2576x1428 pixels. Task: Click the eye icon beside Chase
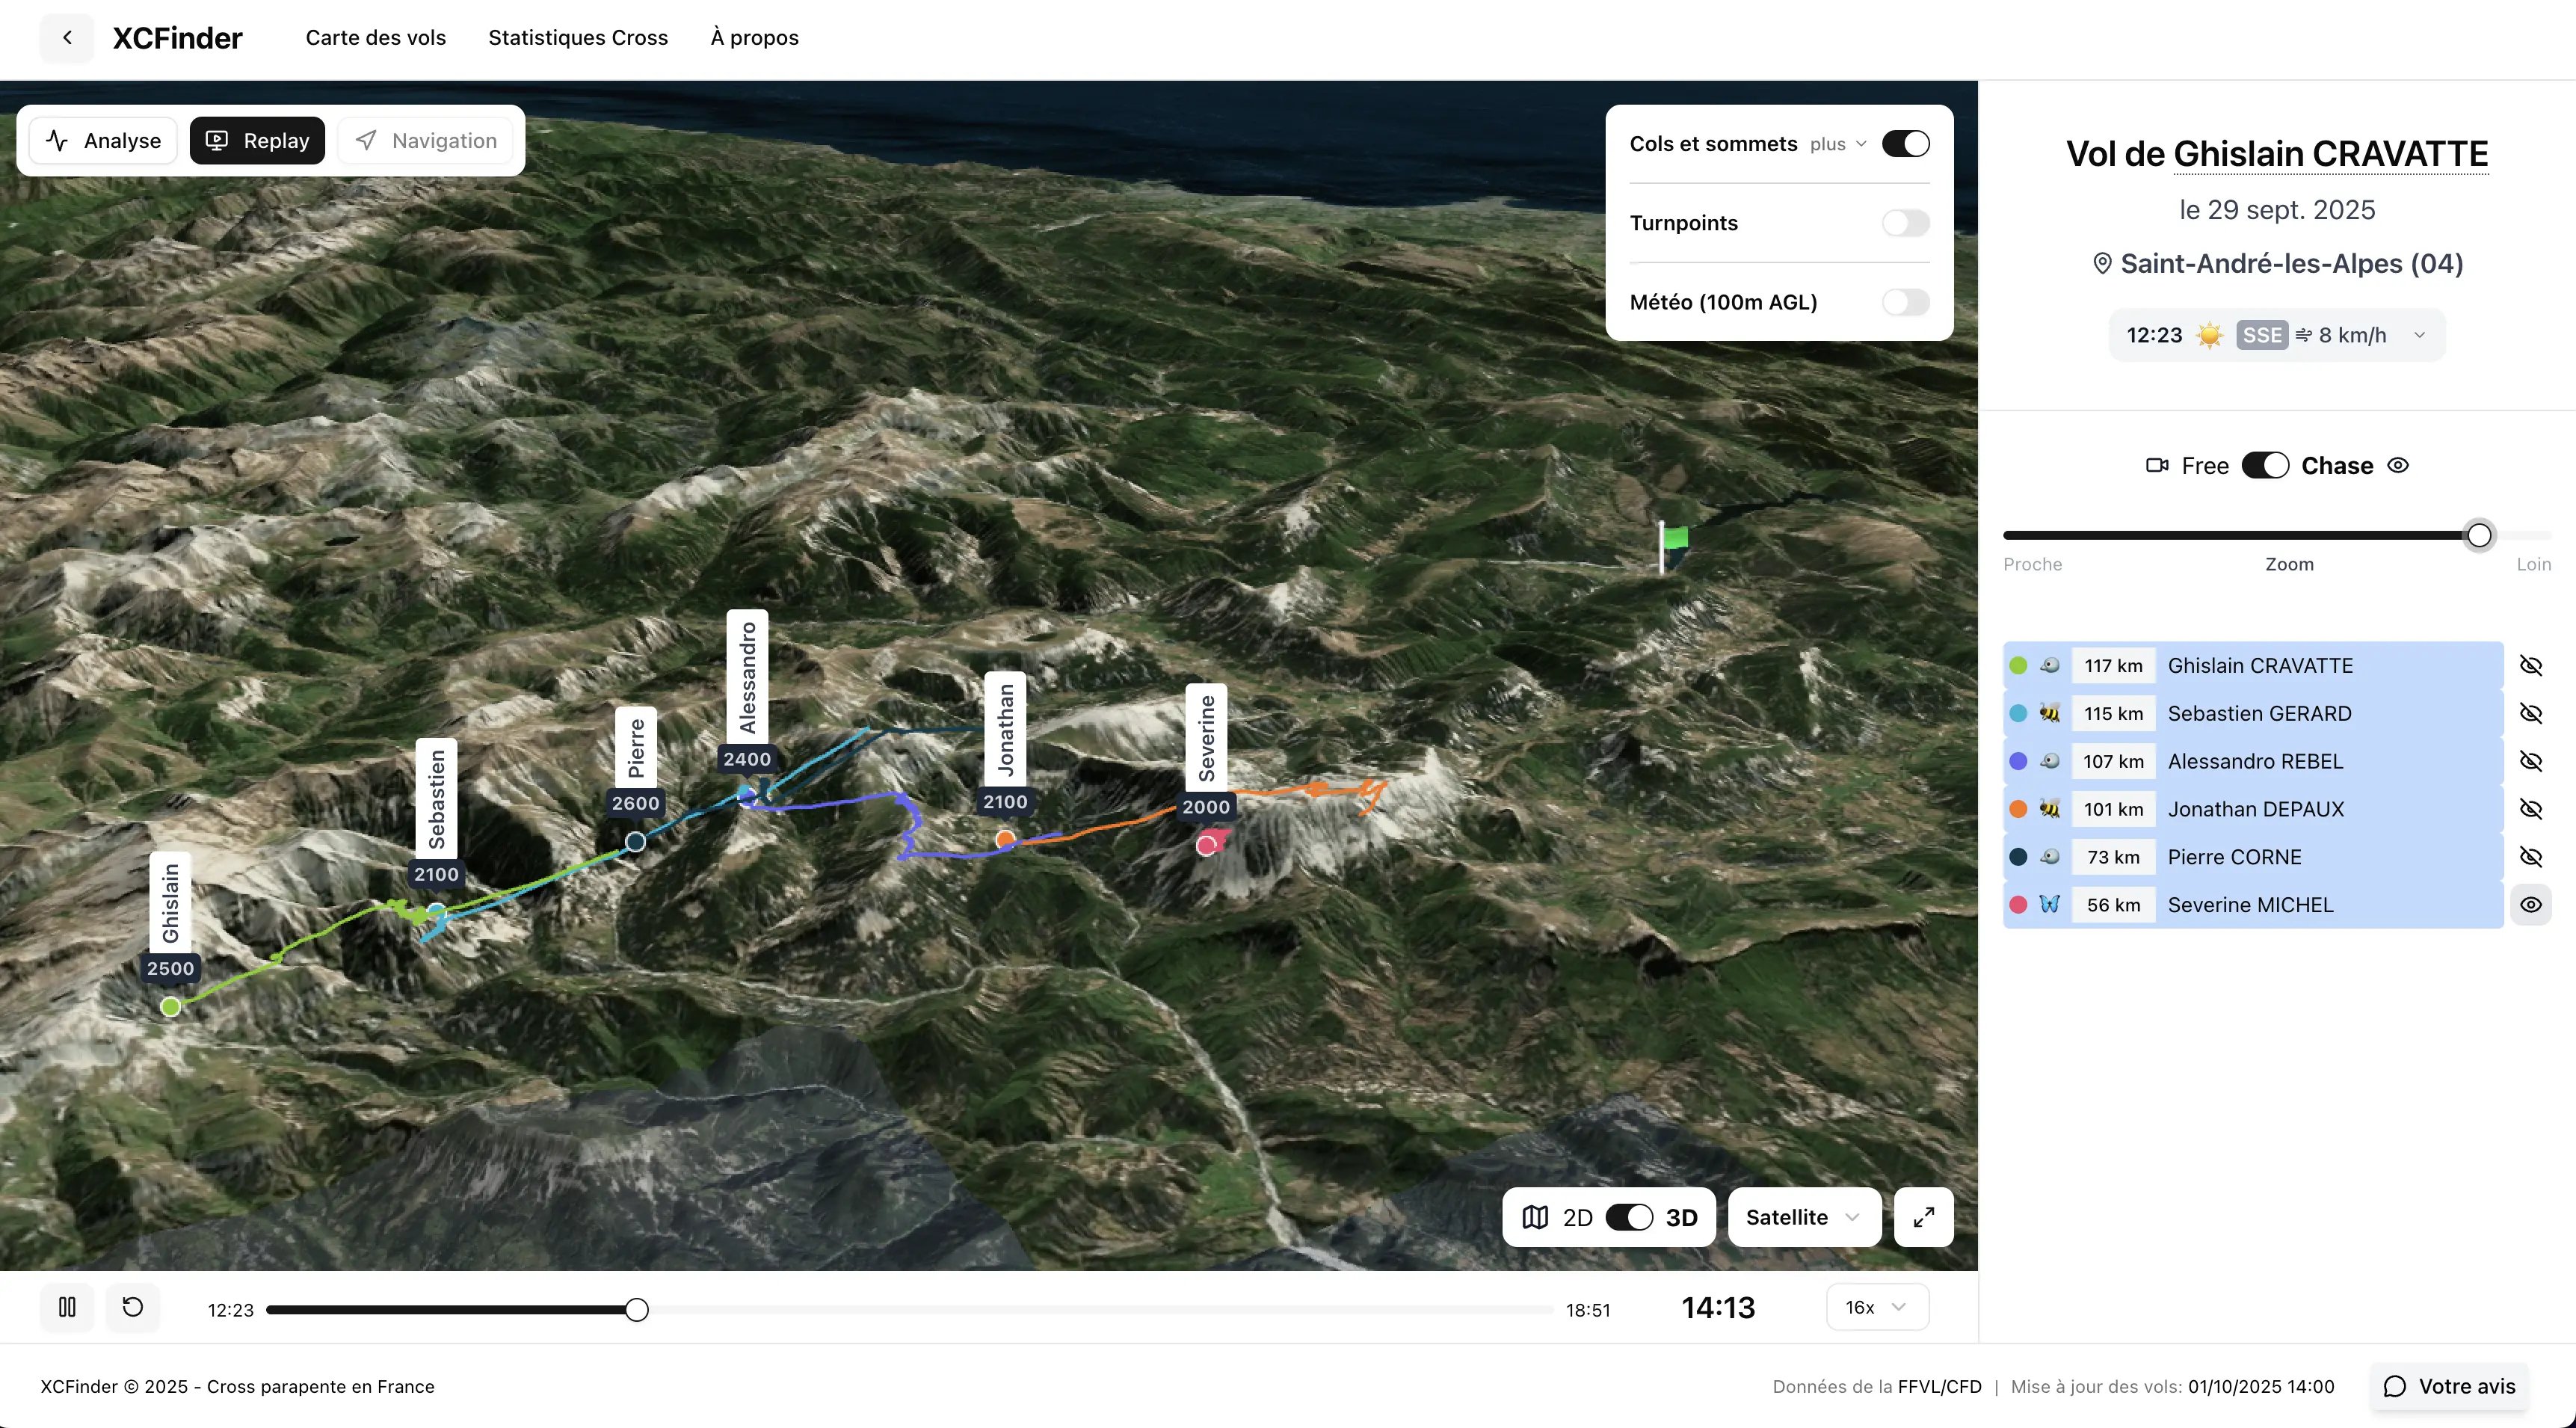pos(2398,466)
